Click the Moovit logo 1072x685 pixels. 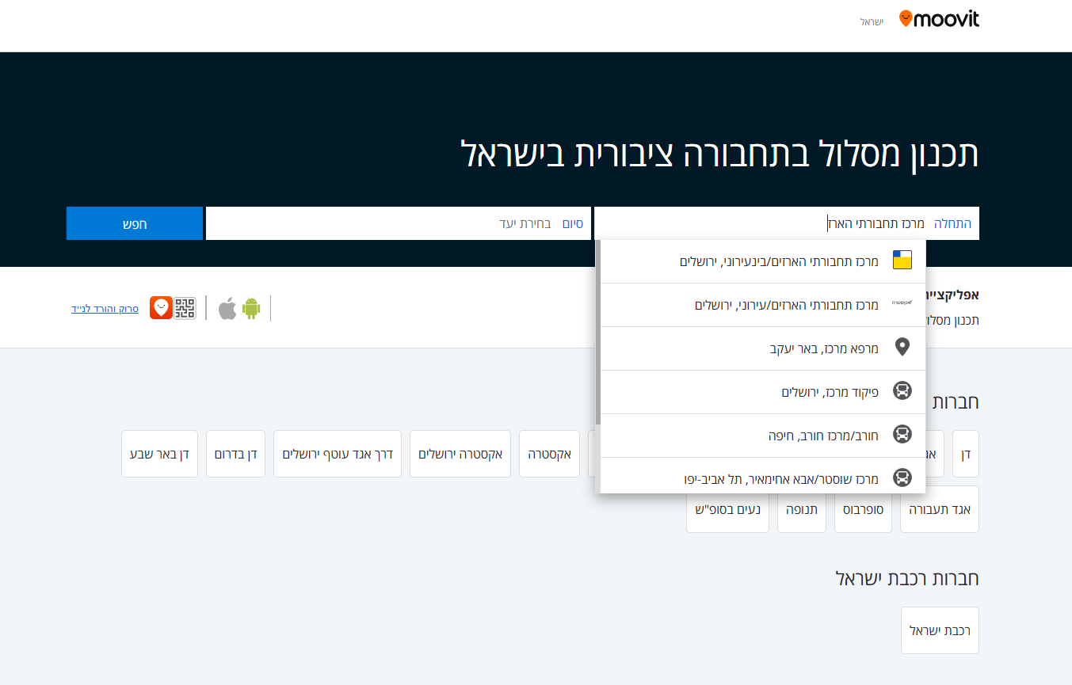tap(939, 17)
